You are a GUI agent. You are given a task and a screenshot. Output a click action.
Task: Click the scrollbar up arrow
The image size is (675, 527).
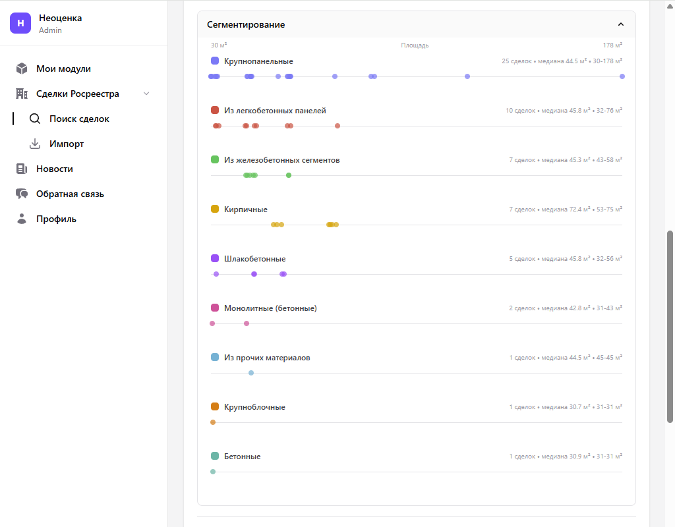point(670,5)
